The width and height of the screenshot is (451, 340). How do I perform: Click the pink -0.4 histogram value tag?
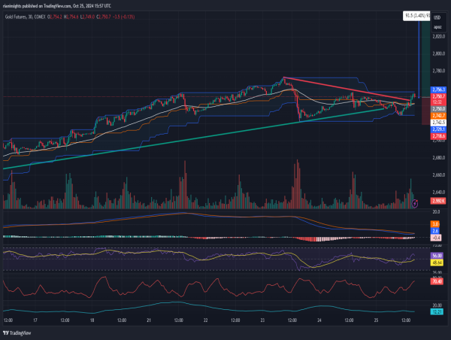pyautogui.click(x=436, y=238)
